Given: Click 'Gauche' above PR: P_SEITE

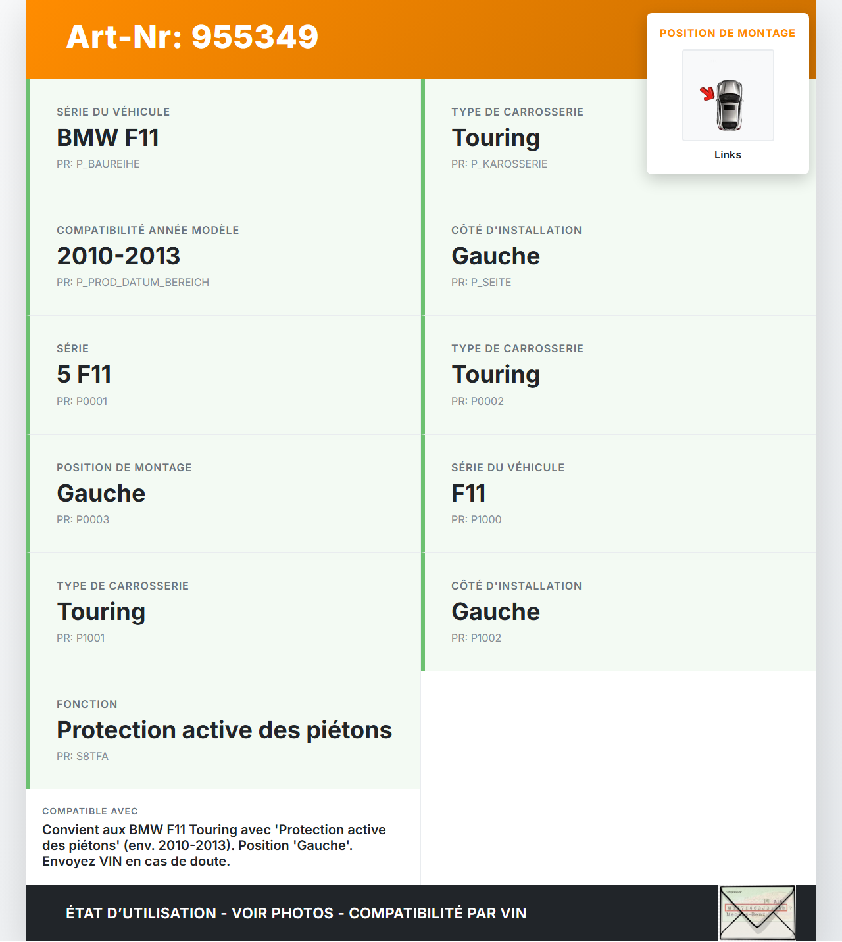Looking at the screenshot, I should pyautogui.click(x=495, y=256).
